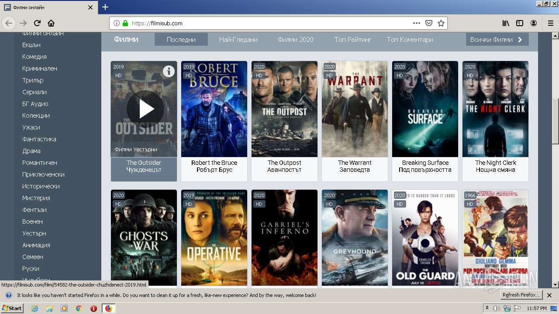The width and height of the screenshot is (559, 314).
Task: Open the Сериали sidebar link
Action: [35, 92]
